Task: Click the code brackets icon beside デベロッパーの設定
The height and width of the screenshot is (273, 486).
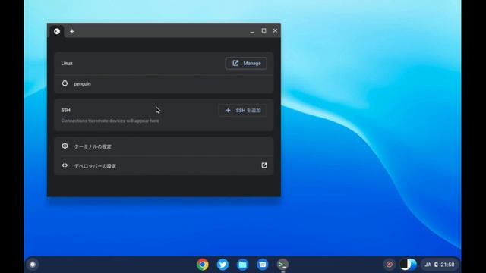Action: [x=65, y=165]
